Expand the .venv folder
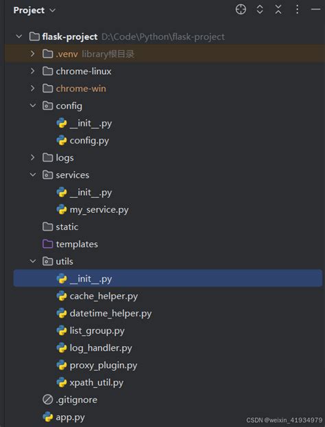This screenshot has height=427, width=325. tap(32, 54)
